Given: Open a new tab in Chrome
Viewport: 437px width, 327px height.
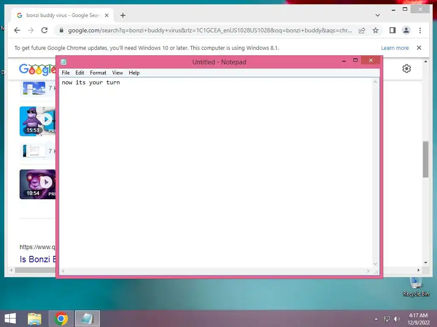Looking at the screenshot, I should coord(123,15).
